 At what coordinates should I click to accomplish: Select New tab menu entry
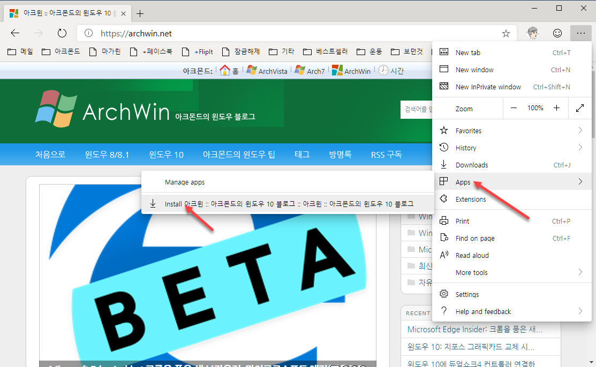[511, 52]
